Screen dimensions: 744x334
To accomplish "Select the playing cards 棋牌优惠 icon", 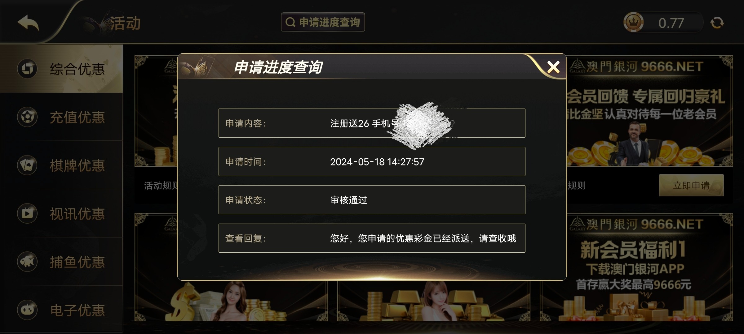I will click(x=27, y=165).
